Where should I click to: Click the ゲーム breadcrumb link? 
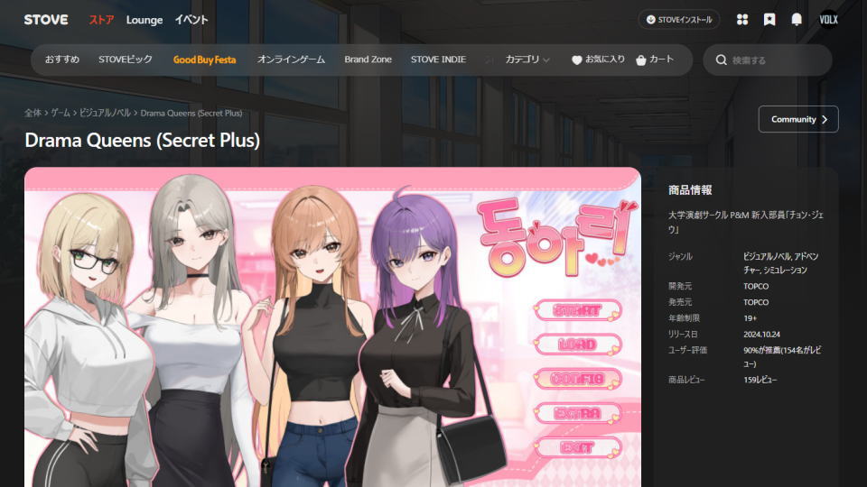tap(61, 113)
